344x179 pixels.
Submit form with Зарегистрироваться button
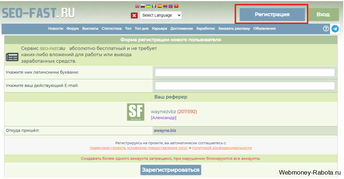point(171,170)
